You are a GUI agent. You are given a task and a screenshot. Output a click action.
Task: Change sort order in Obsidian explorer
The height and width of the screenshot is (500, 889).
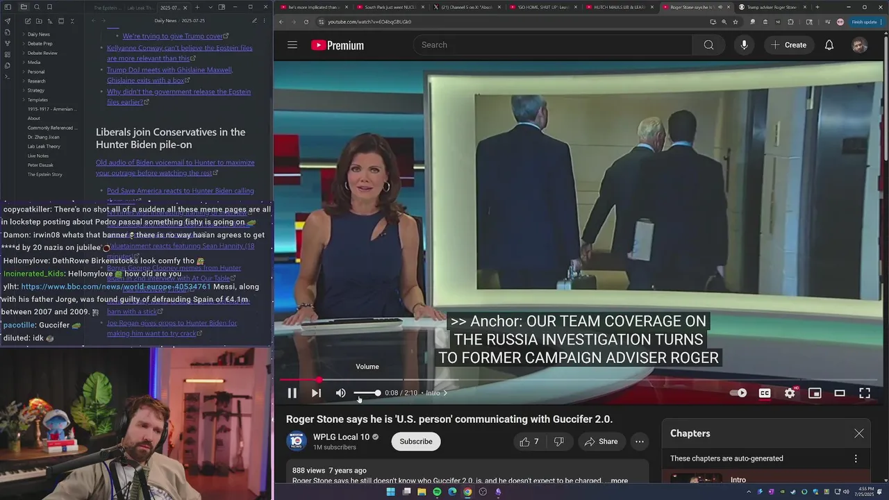pos(49,22)
